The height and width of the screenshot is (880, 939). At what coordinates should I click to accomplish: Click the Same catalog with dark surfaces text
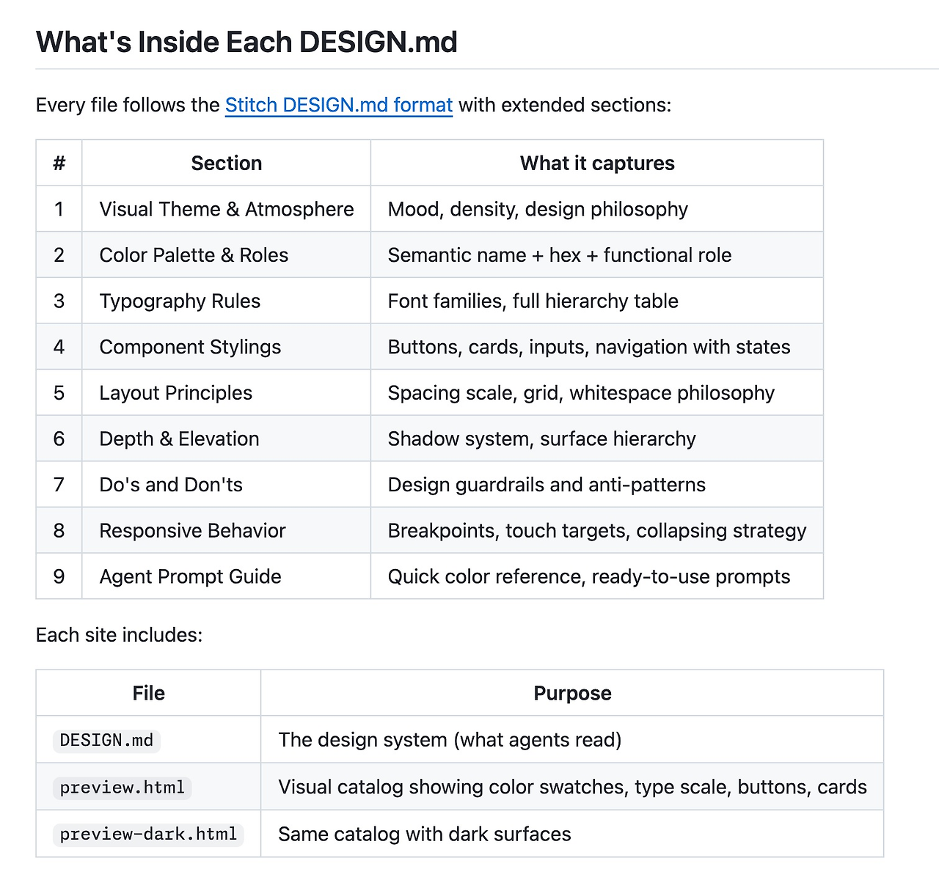coord(424,835)
